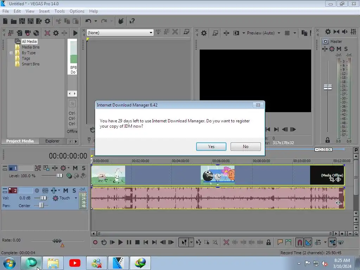Click the Open project folder icon

(14, 21)
